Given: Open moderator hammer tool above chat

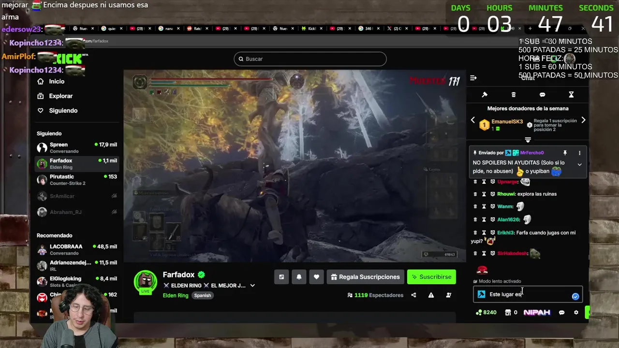Looking at the screenshot, I should pos(485,95).
